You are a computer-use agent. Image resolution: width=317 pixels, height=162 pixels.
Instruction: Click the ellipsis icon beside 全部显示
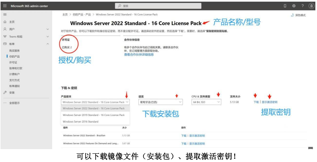pos(5,103)
